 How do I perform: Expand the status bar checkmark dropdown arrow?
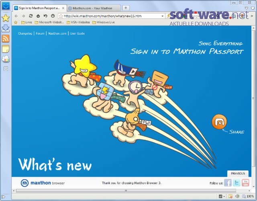point(224,197)
